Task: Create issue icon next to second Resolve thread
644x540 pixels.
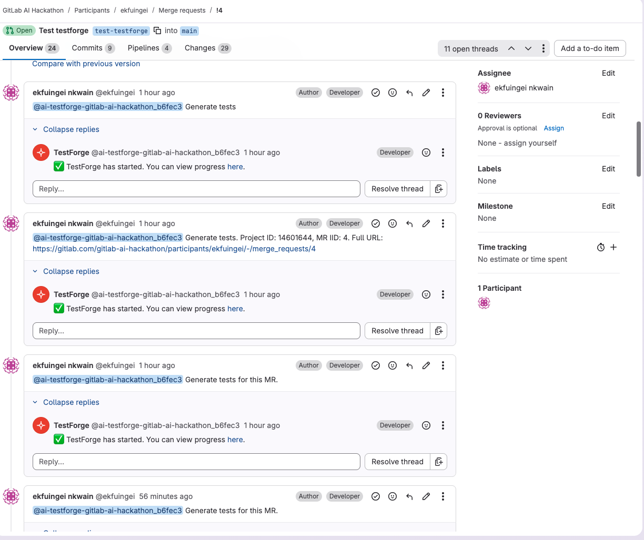Action: click(439, 331)
